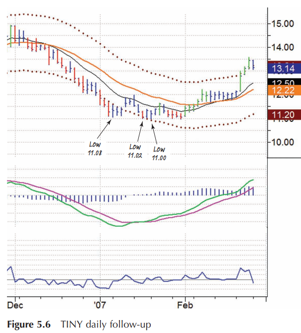Click the Dec date axis label

coord(15,305)
